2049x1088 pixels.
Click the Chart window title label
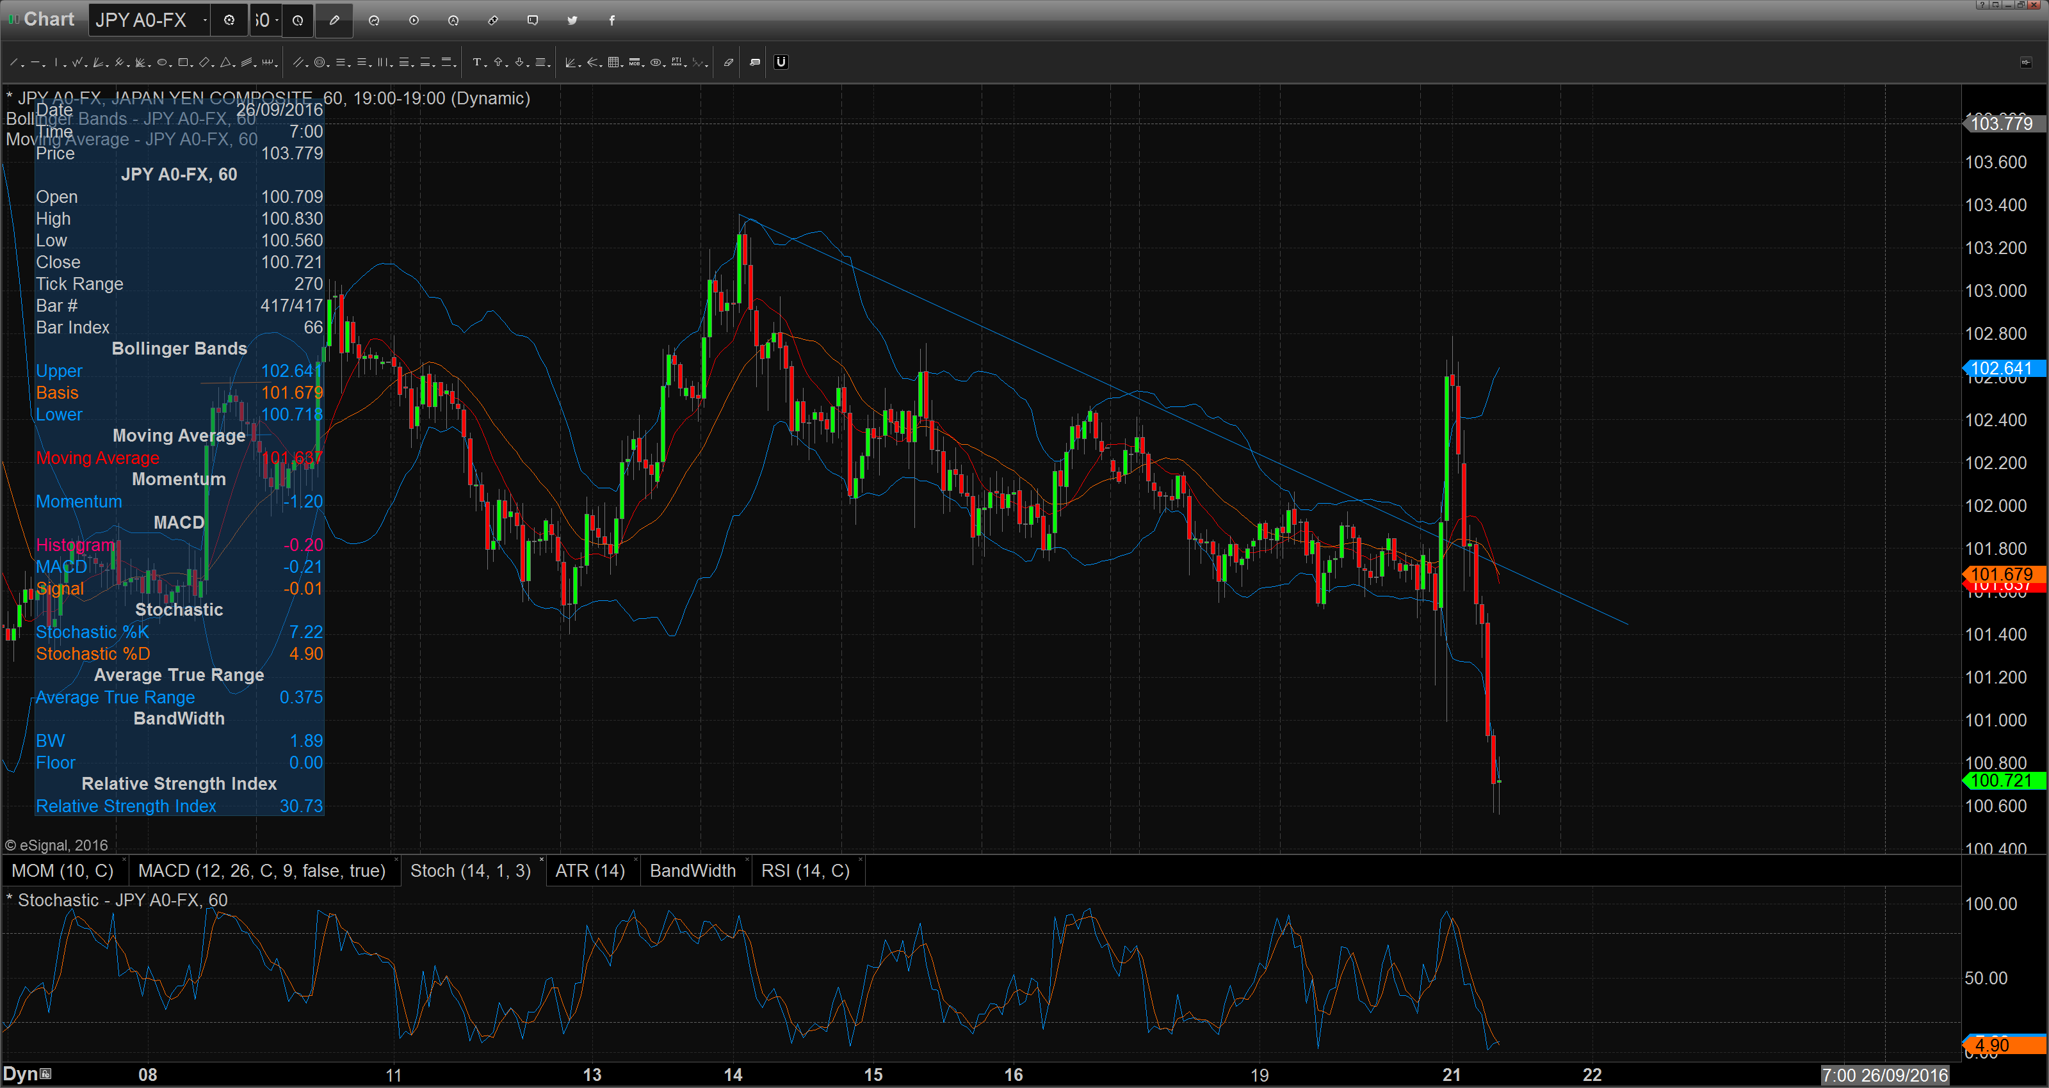click(x=49, y=20)
